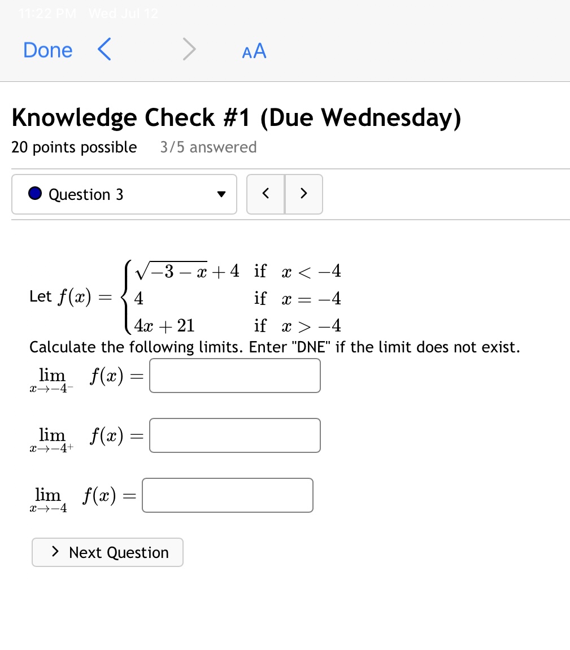The width and height of the screenshot is (570, 650).
Task: Click the previous question arrow button
Action: (x=266, y=194)
